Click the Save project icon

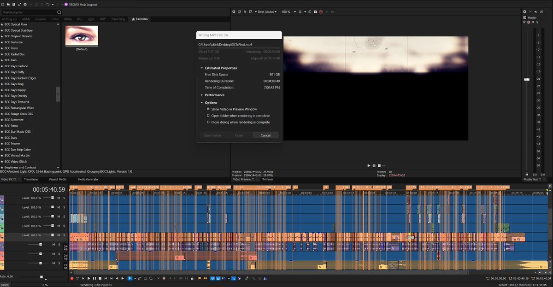14,5
